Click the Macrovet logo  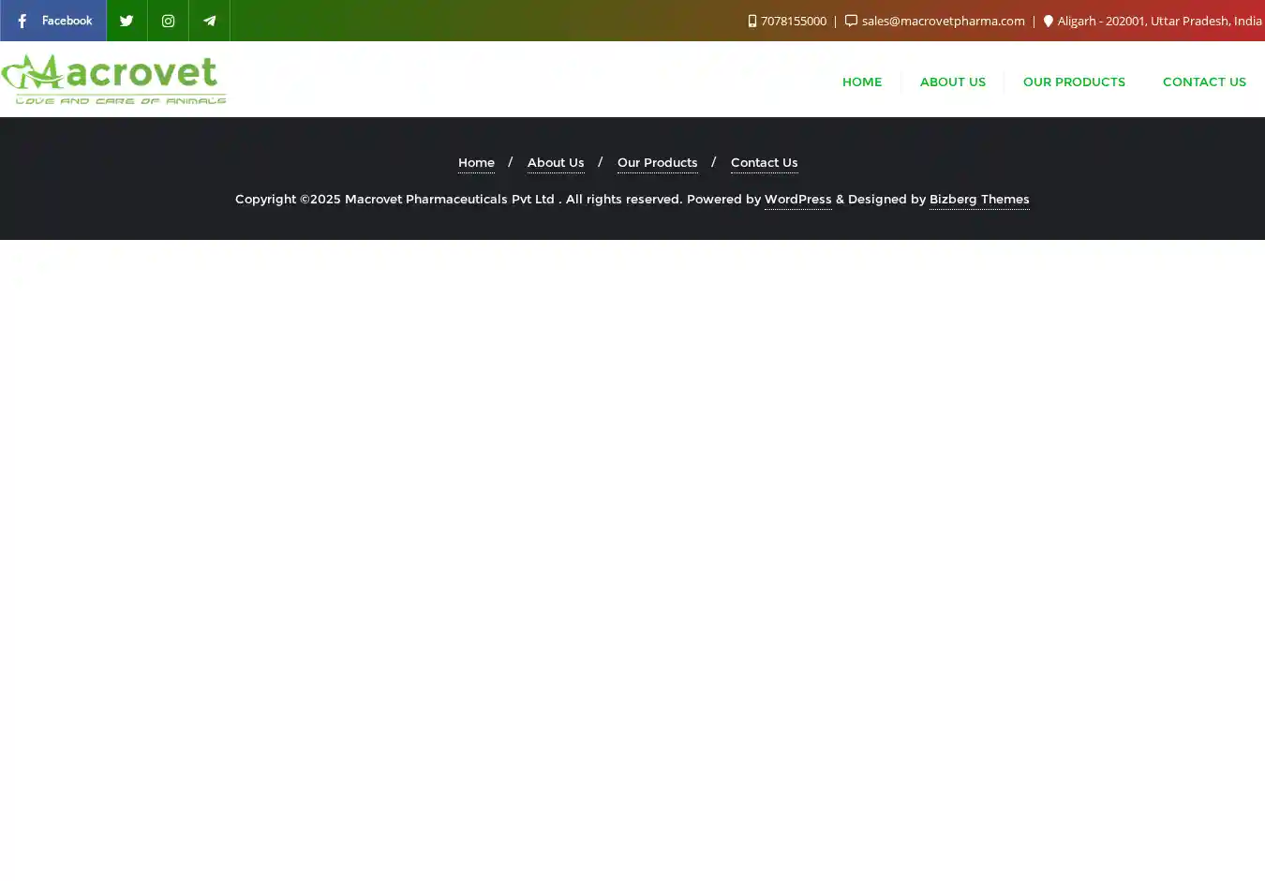coord(113,79)
